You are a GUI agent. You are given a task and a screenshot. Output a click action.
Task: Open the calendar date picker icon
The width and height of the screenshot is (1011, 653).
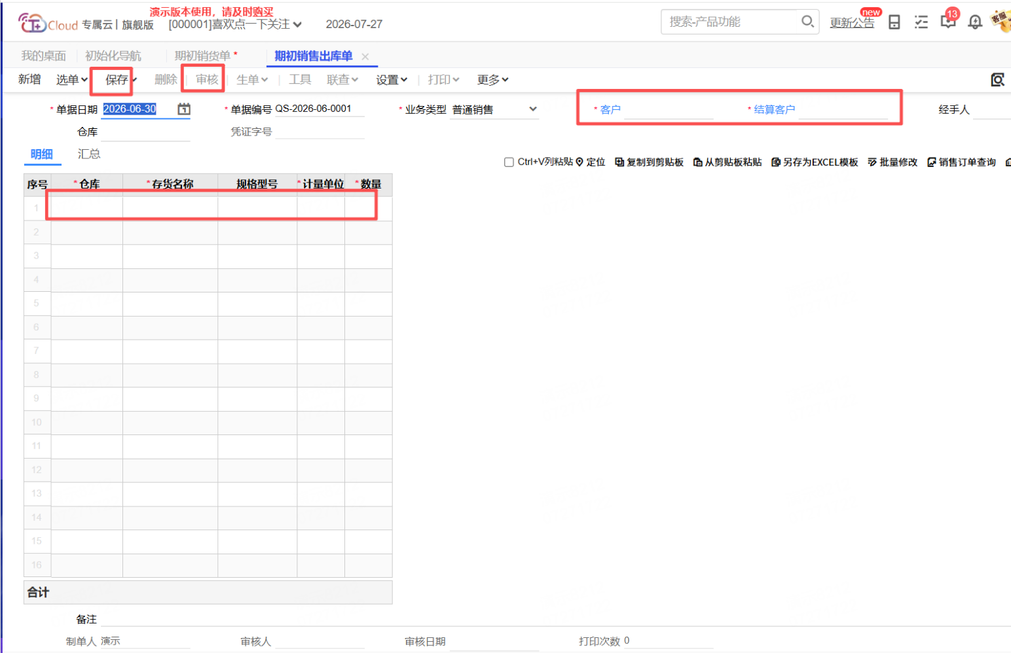tap(184, 109)
